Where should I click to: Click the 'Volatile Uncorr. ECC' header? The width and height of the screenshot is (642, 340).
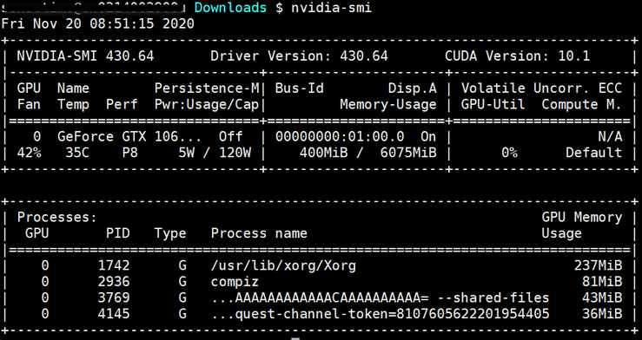coord(542,88)
